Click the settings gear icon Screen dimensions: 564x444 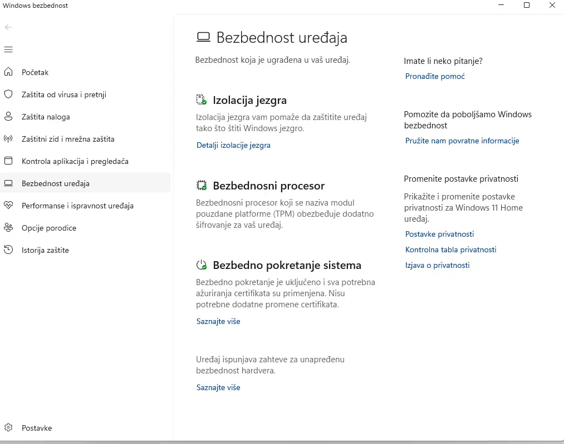8,427
